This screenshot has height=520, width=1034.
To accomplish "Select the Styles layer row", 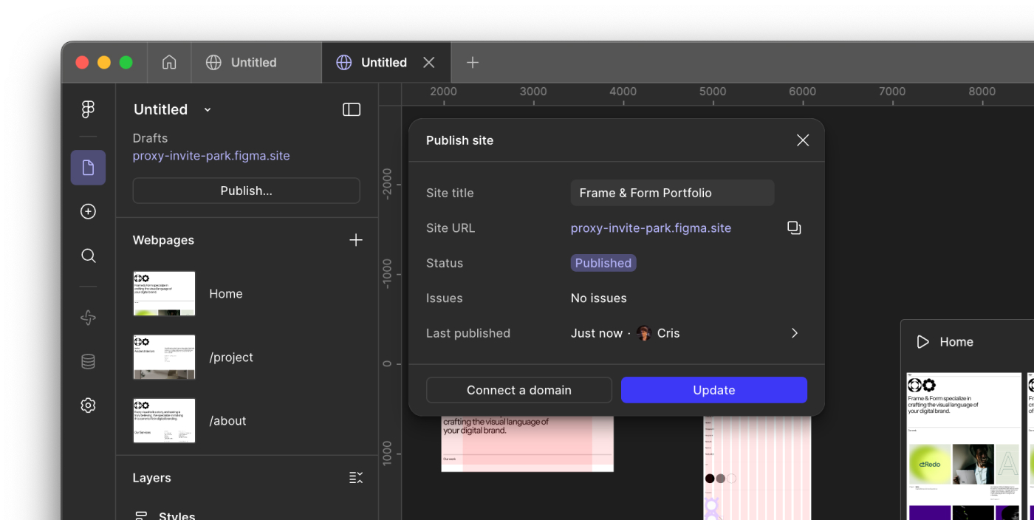I will pos(247,516).
